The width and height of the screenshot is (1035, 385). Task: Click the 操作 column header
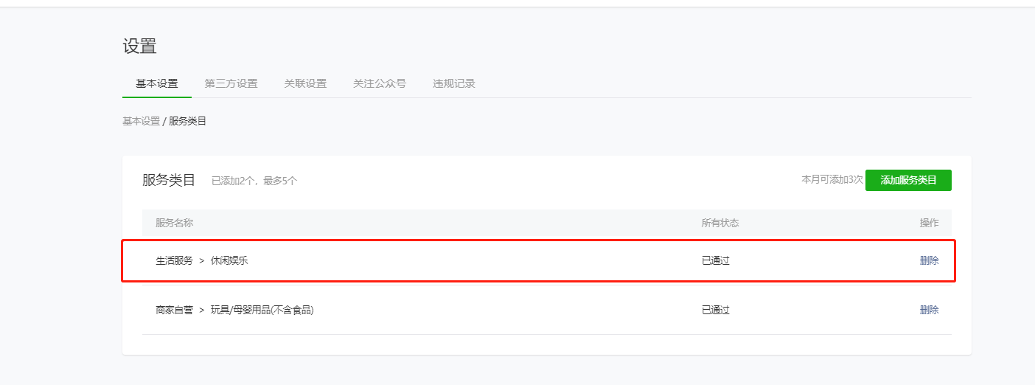(x=929, y=223)
